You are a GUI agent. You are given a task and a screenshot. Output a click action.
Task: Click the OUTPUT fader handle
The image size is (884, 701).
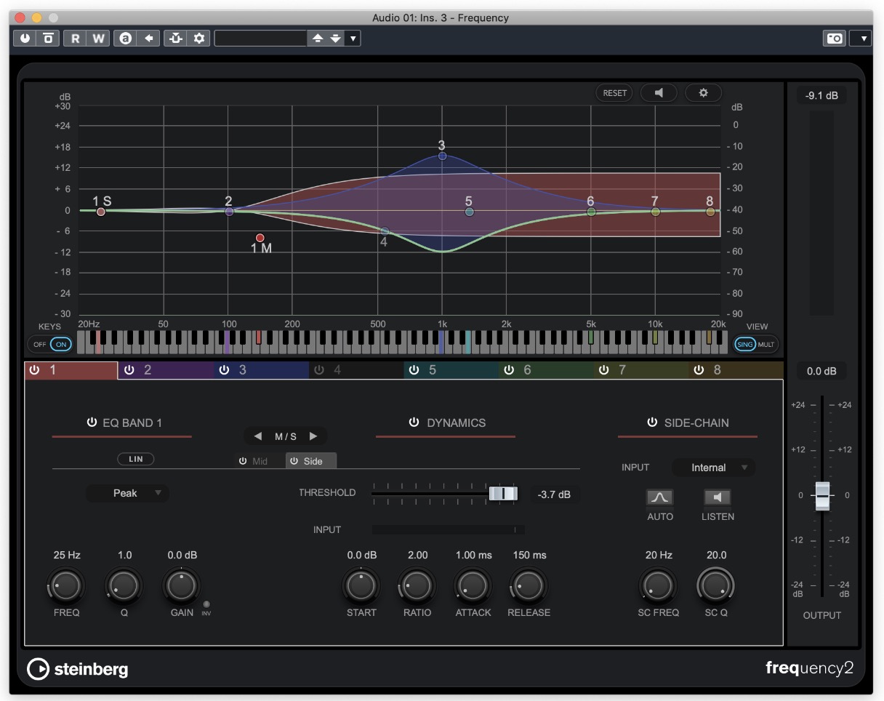[822, 495]
